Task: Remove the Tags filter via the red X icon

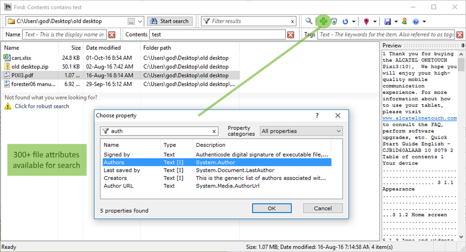Action: pos(460,34)
